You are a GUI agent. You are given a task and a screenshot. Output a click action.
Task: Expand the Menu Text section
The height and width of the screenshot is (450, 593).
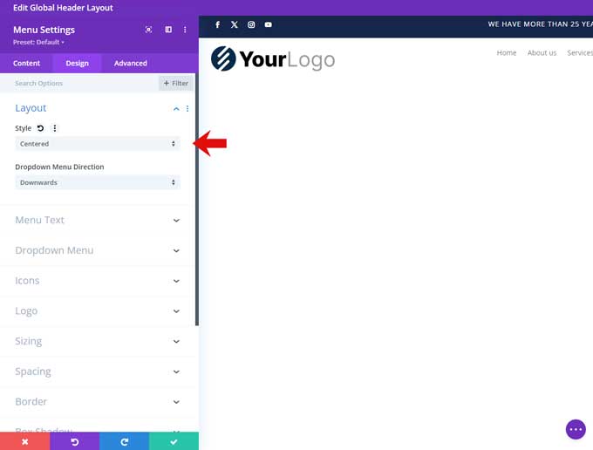[98, 221]
